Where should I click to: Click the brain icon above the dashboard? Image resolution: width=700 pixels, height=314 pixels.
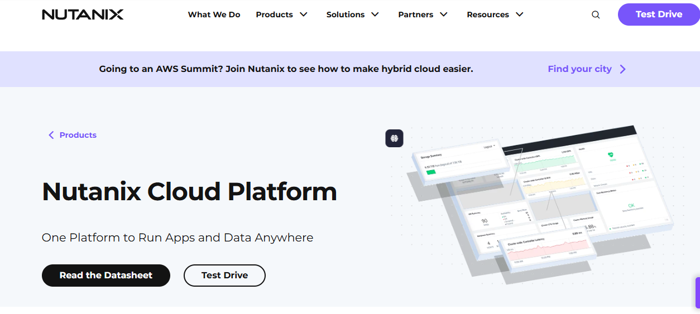click(x=394, y=138)
